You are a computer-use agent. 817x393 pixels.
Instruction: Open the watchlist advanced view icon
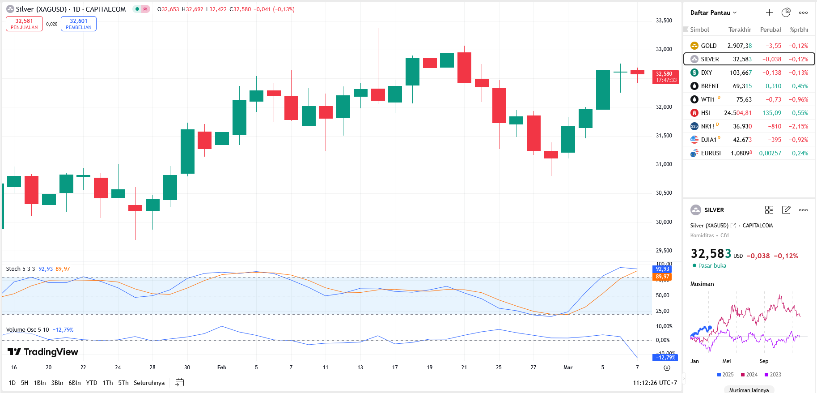786,13
